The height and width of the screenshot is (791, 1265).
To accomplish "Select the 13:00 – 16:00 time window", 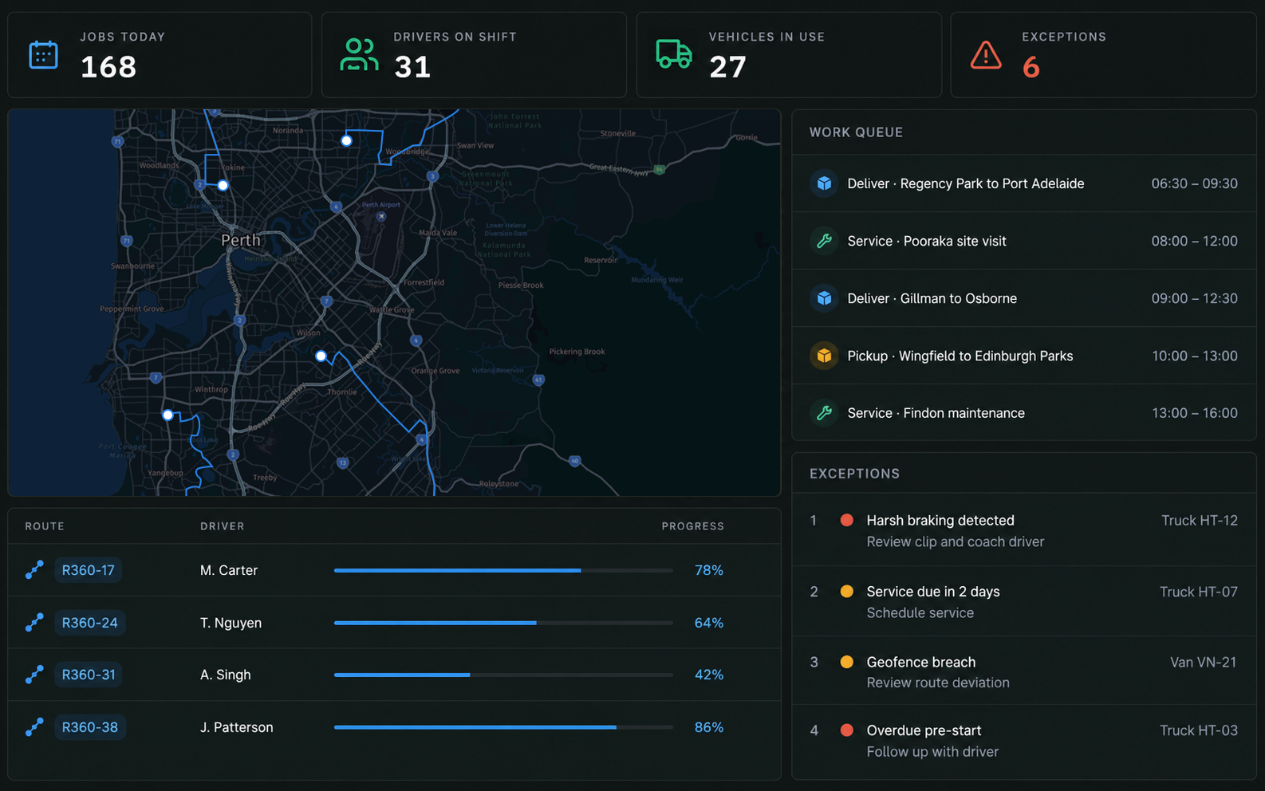I will point(1194,413).
